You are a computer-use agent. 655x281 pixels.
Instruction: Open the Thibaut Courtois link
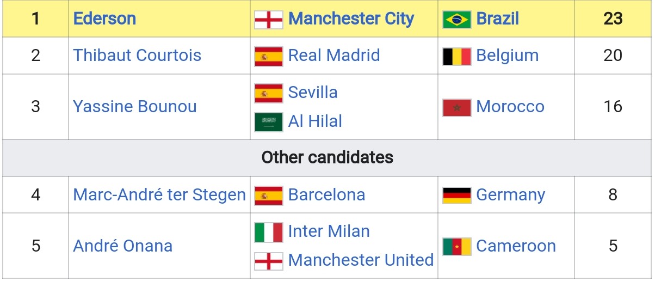click(137, 56)
